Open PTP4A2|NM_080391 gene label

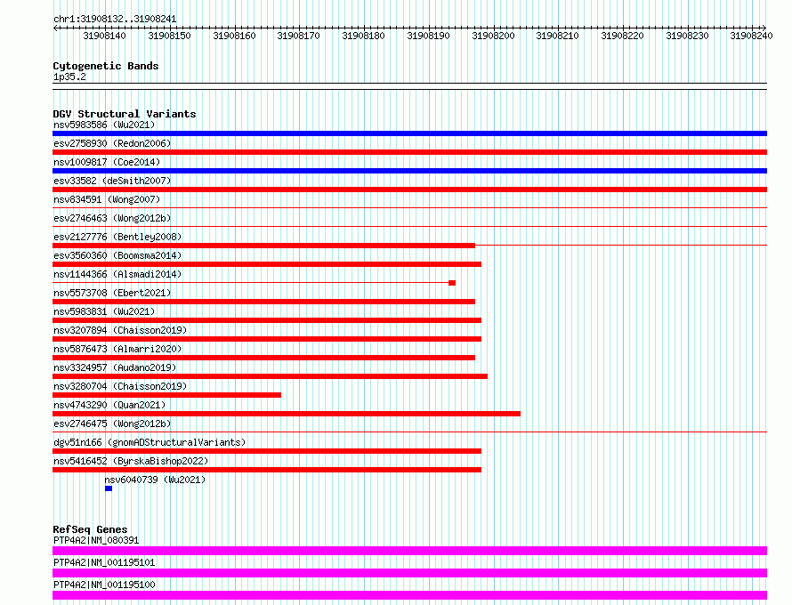pyautogui.click(x=96, y=540)
